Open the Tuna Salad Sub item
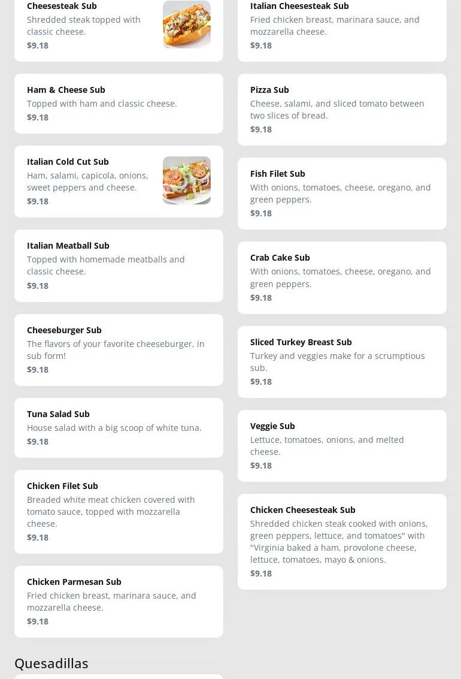 (x=119, y=428)
